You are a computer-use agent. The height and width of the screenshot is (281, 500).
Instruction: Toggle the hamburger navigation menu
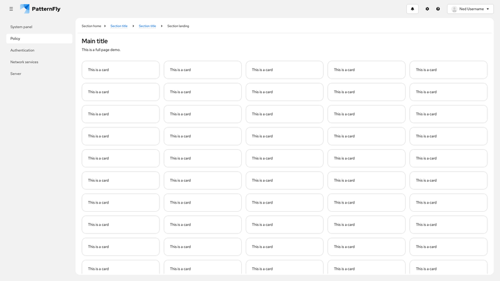tap(11, 9)
